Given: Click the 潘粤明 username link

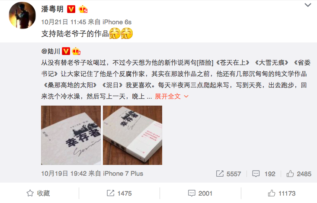Looking at the screenshot, I should pyautogui.click(x=52, y=9).
